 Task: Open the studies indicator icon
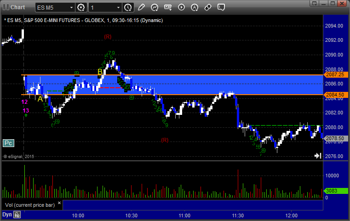click(x=155, y=7)
